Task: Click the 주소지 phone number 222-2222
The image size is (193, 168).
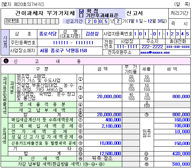Action: coord(152,47)
